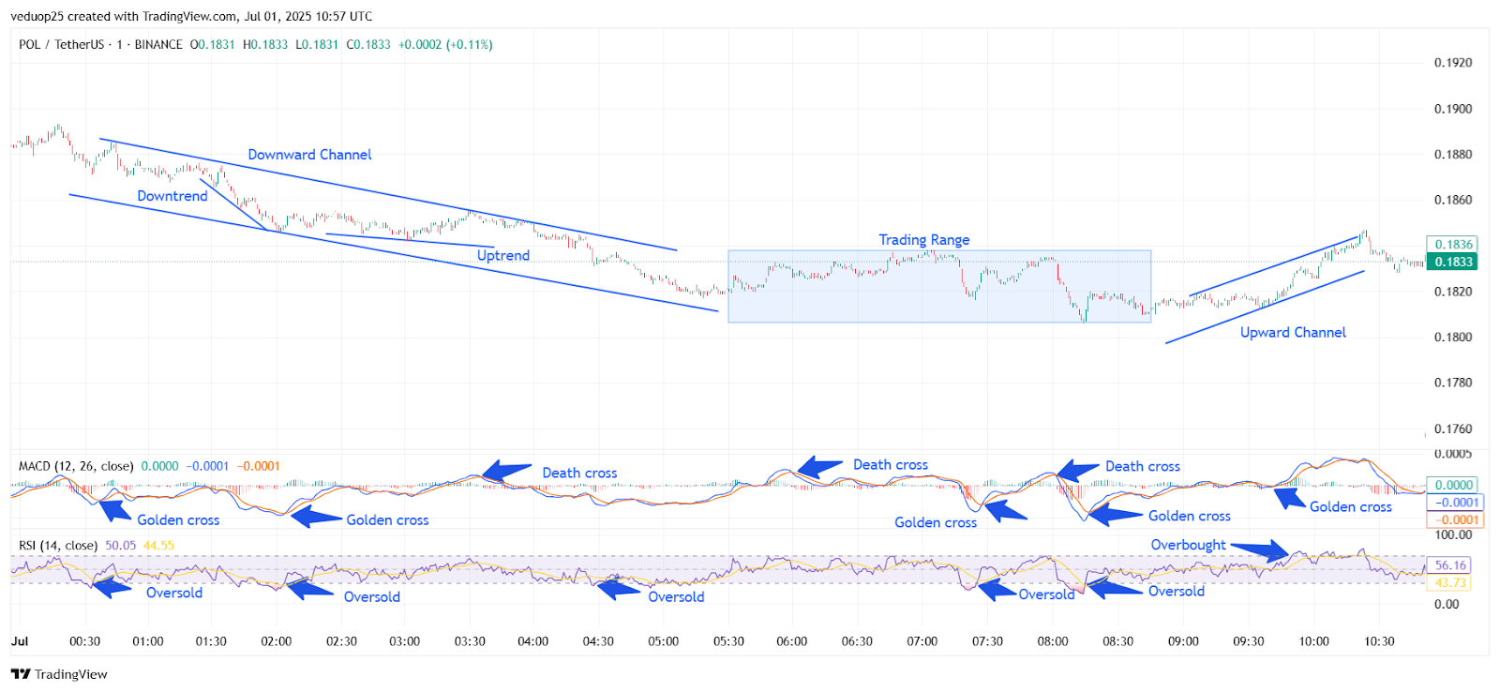The width and height of the screenshot is (1500, 692).
Task: Click the 08:30 time axis label
Action: click(1117, 641)
